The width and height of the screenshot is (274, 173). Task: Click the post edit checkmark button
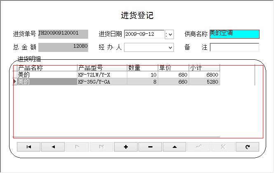pyautogui.click(x=199, y=147)
